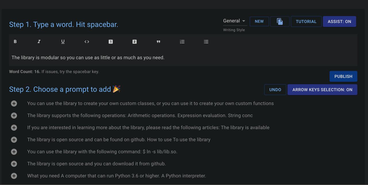Insert a code block with the toolbar icon

click(87, 42)
